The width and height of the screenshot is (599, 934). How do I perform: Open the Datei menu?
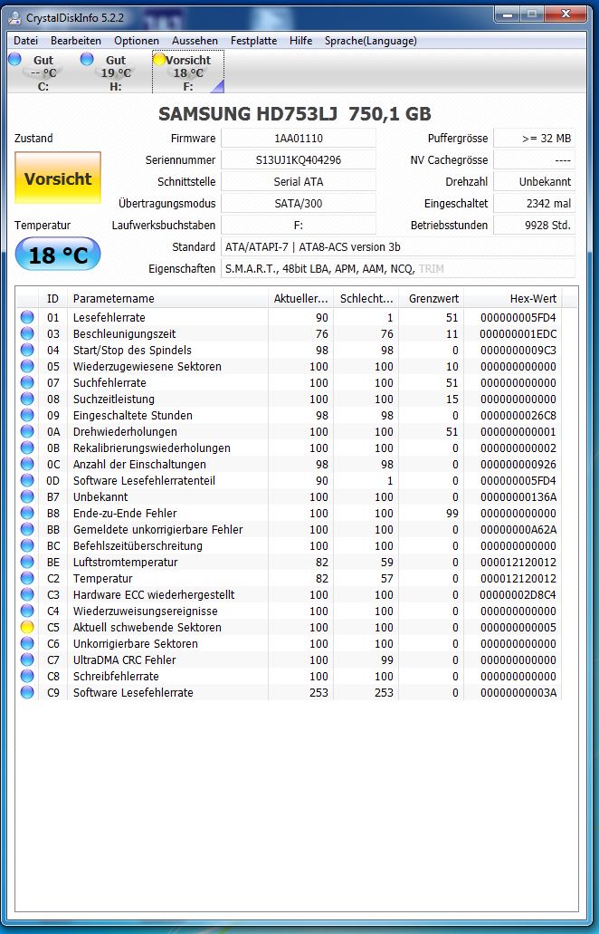click(x=25, y=41)
